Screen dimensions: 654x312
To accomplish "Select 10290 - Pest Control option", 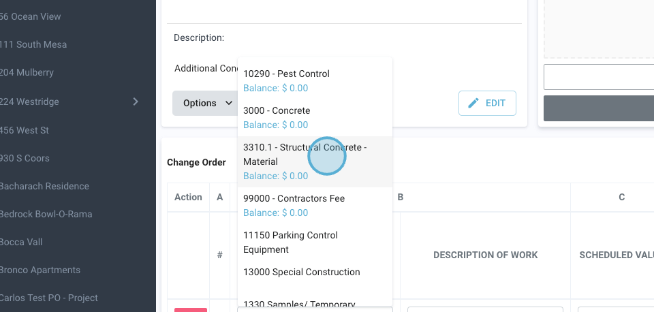I will pyautogui.click(x=286, y=74).
